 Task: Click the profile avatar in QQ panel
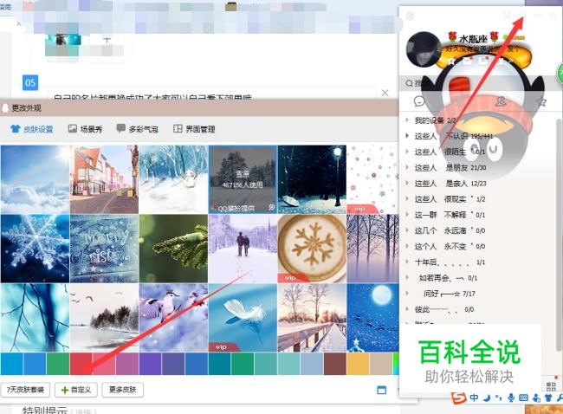pyautogui.click(x=424, y=49)
